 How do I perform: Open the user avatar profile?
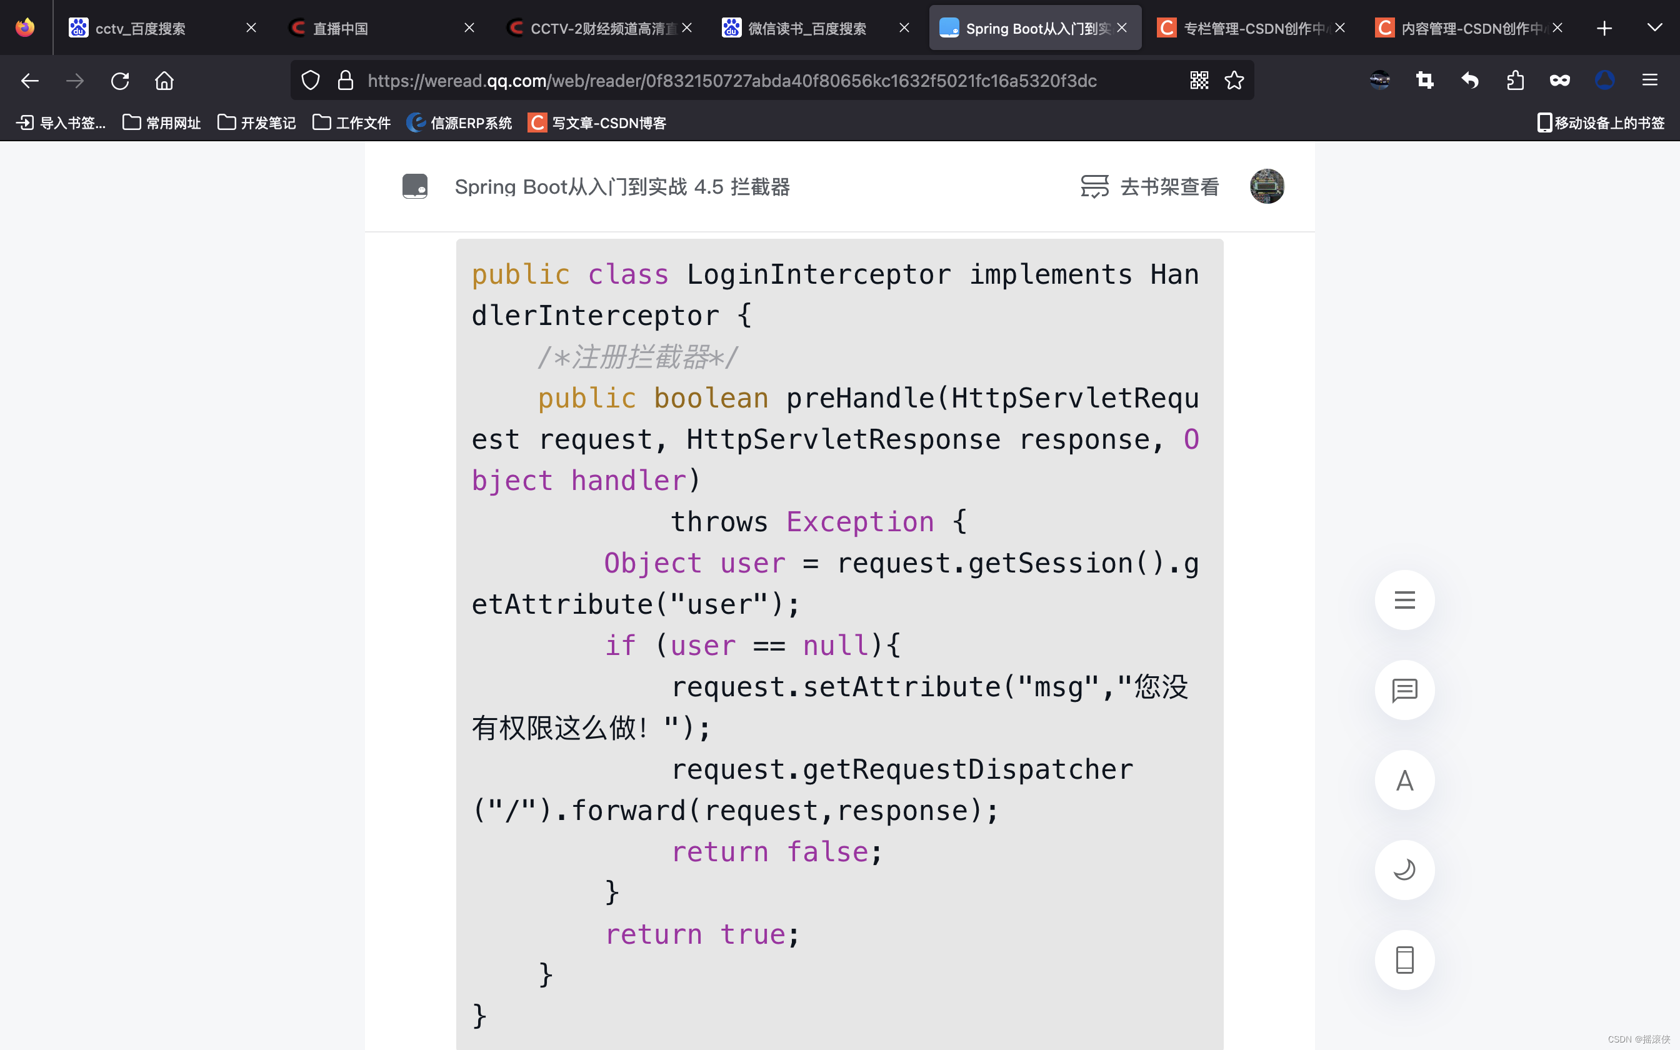tap(1266, 186)
